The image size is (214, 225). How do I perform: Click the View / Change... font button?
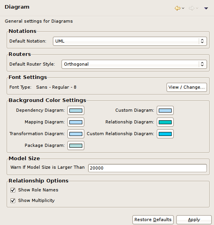coord(187,87)
